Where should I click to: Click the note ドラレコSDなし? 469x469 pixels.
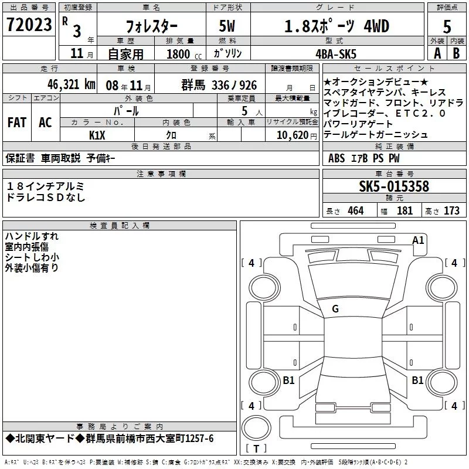point(46,198)
